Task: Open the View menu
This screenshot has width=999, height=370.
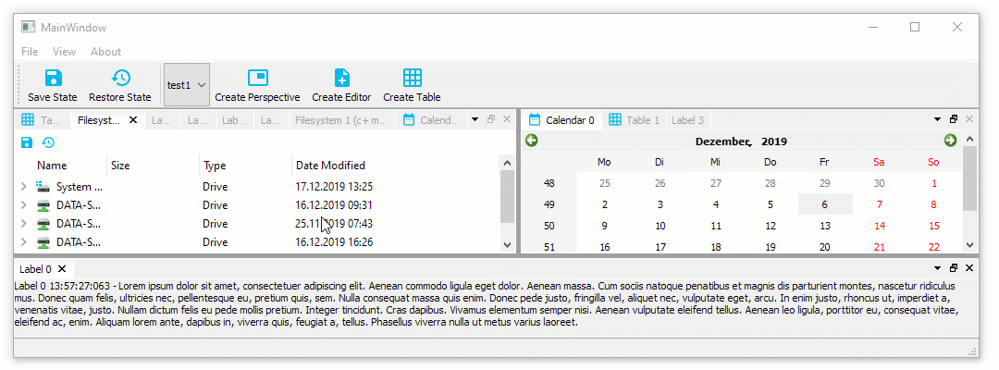Action: pos(64,52)
